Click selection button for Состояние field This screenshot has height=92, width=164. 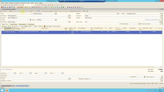[x=161, y=16]
